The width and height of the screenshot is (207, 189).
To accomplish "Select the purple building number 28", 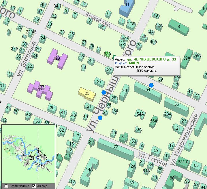I will [x=59, y=58].
